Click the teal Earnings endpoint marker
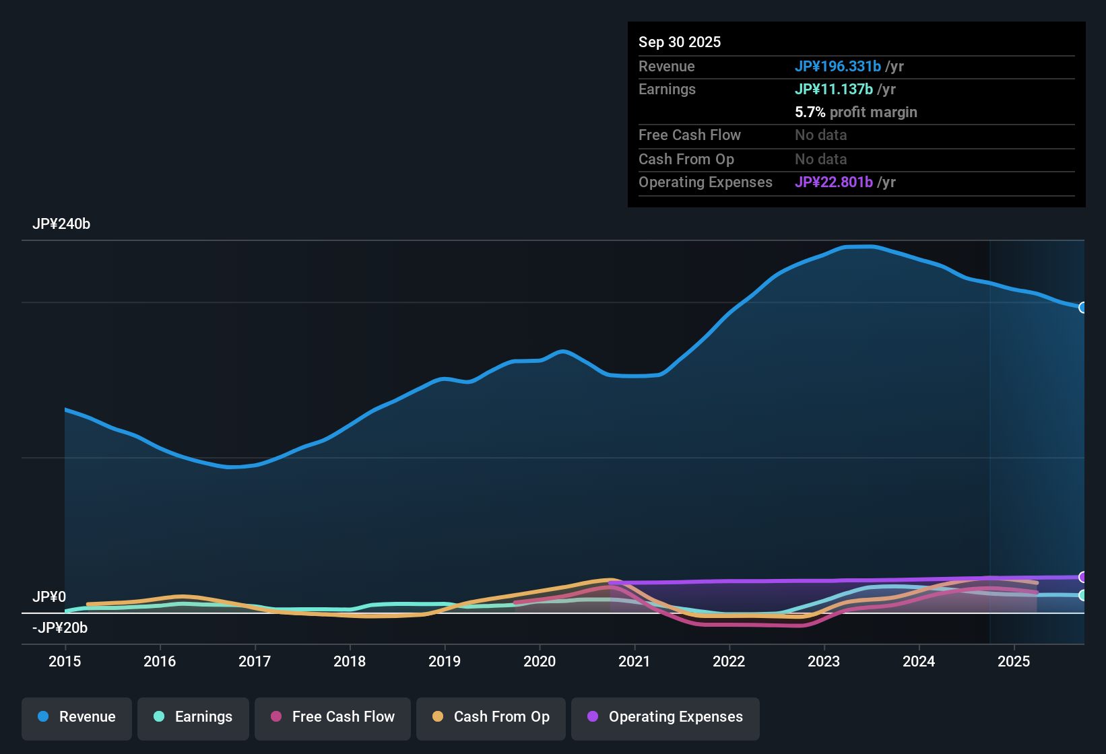 [1083, 596]
